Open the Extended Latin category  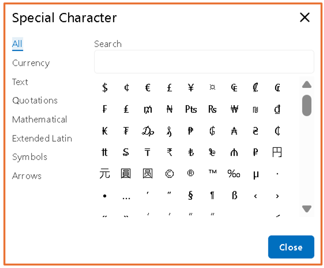click(x=42, y=138)
